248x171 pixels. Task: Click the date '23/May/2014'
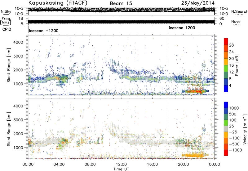click(x=198, y=3)
